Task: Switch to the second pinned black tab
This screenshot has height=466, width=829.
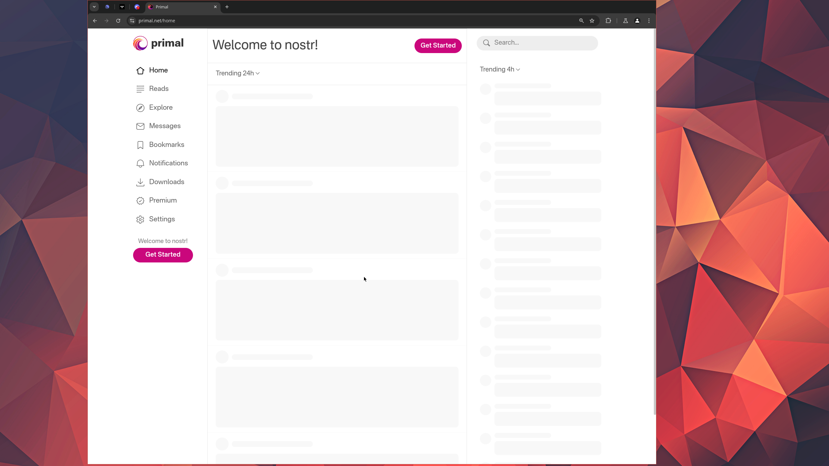Action: pos(122,7)
